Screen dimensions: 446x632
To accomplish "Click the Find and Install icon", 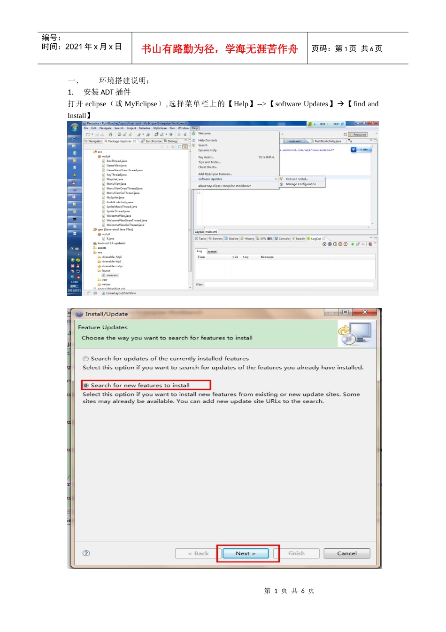I will pyautogui.click(x=282, y=179).
